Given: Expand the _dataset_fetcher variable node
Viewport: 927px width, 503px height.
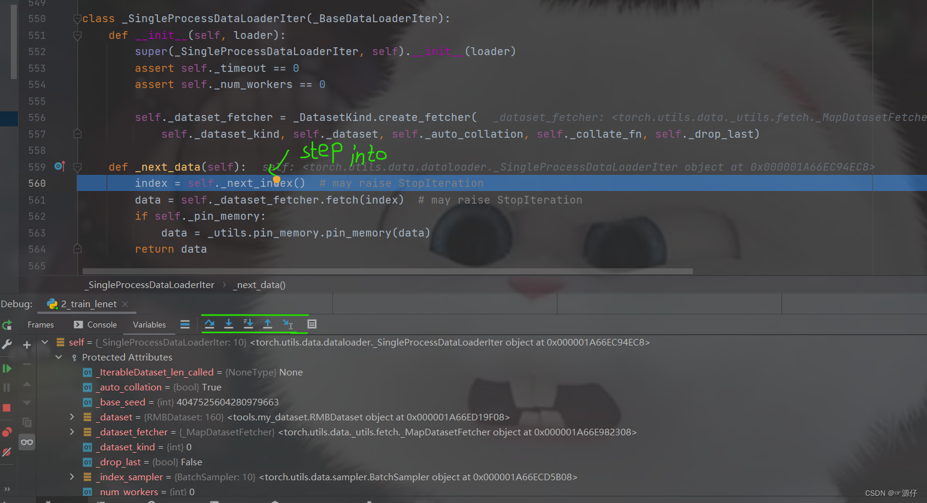Looking at the screenshot, I should pos(72,432).
